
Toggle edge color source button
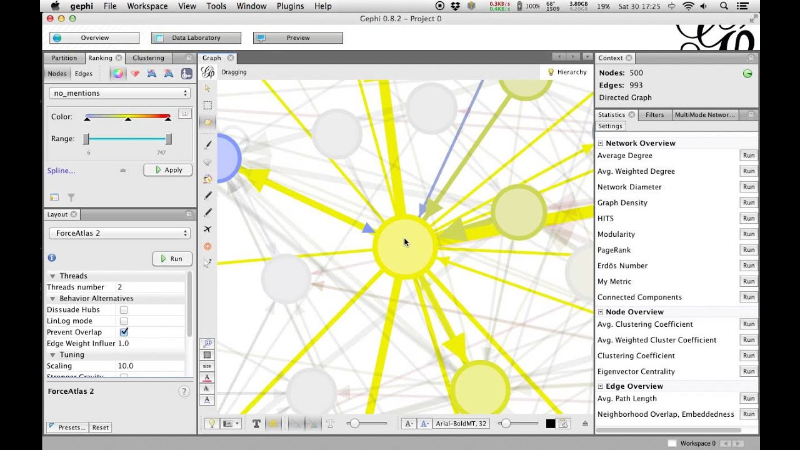point(312,424)
